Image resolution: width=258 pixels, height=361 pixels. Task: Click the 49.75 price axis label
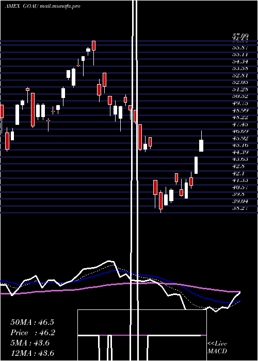click(x=240, y=103)
